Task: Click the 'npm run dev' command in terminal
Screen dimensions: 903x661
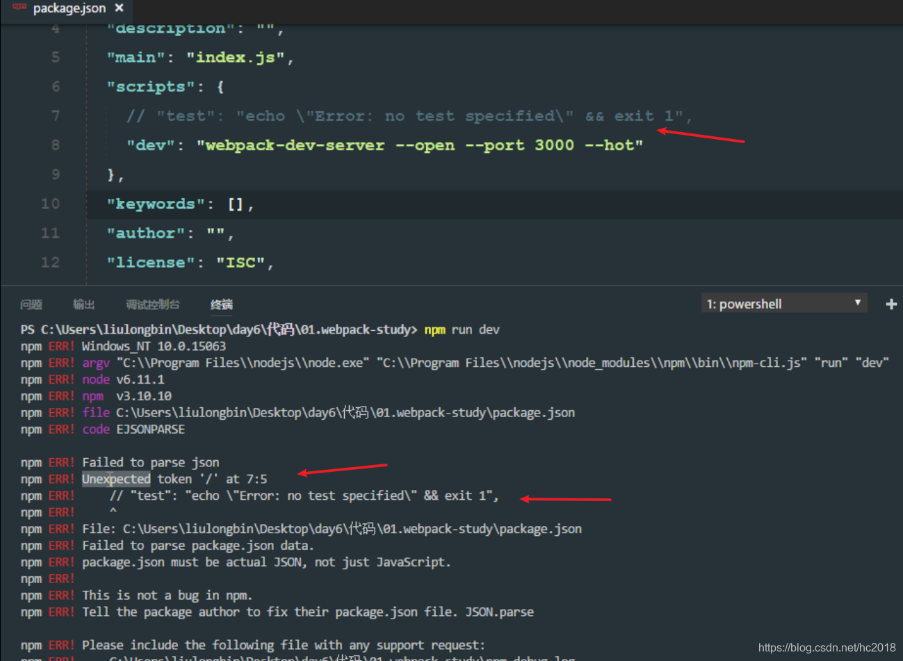Action: (462, 329)
